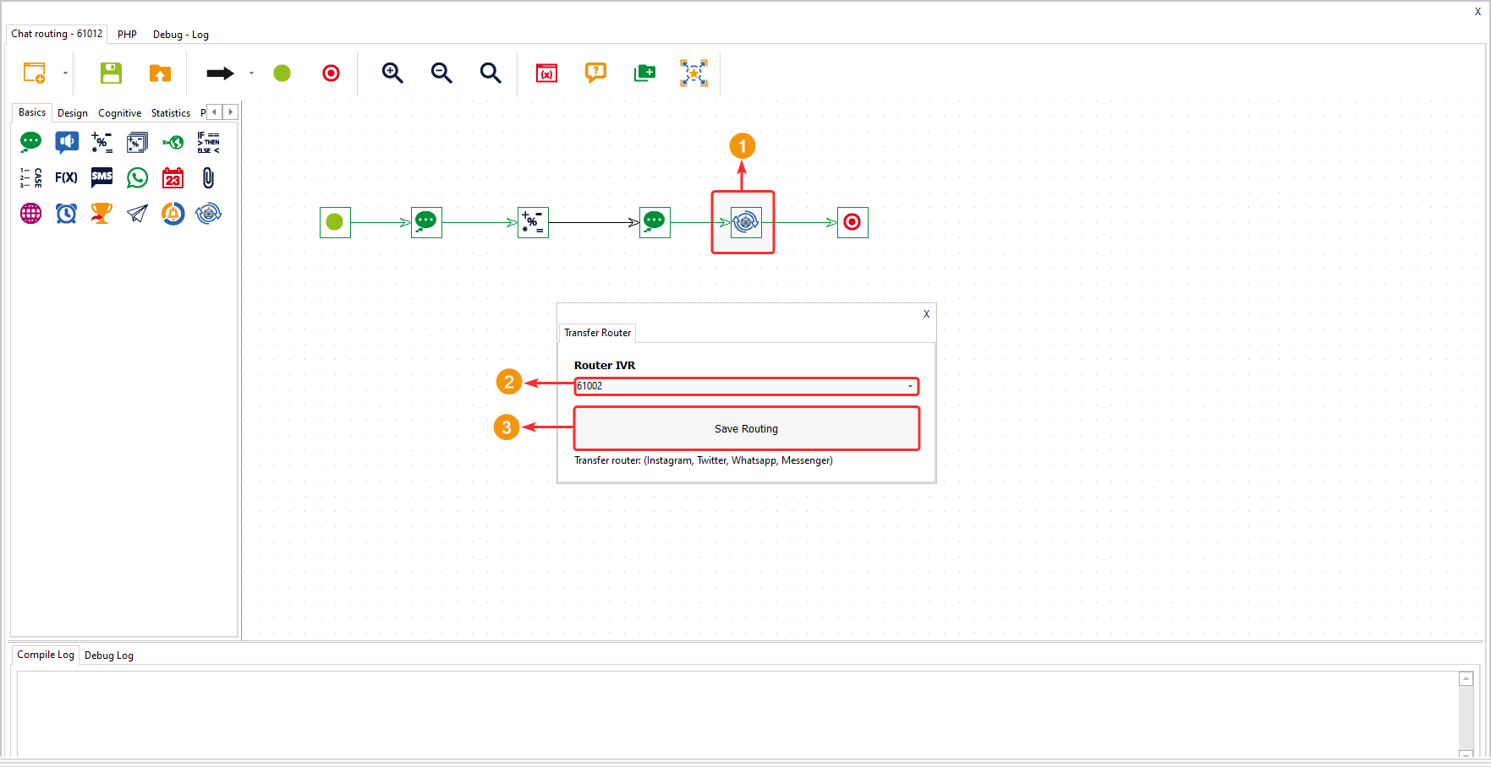Select the IF THEN ELSE component
1491x767 pixels.
click(208, 142)
